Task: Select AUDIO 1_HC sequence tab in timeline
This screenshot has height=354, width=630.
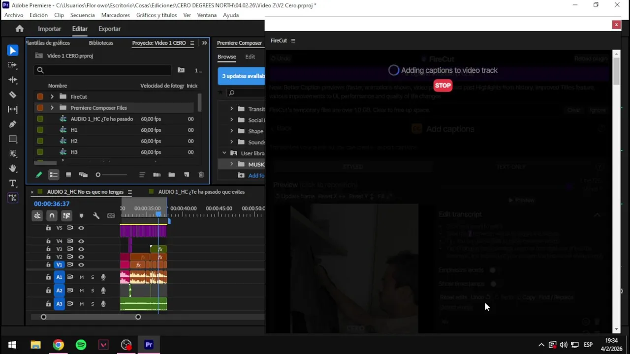Action: pyautogui.click(x=201, y=192)
